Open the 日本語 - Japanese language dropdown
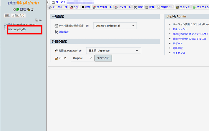Viewport: 209px width, 131px height. click(x=113, y=51)
